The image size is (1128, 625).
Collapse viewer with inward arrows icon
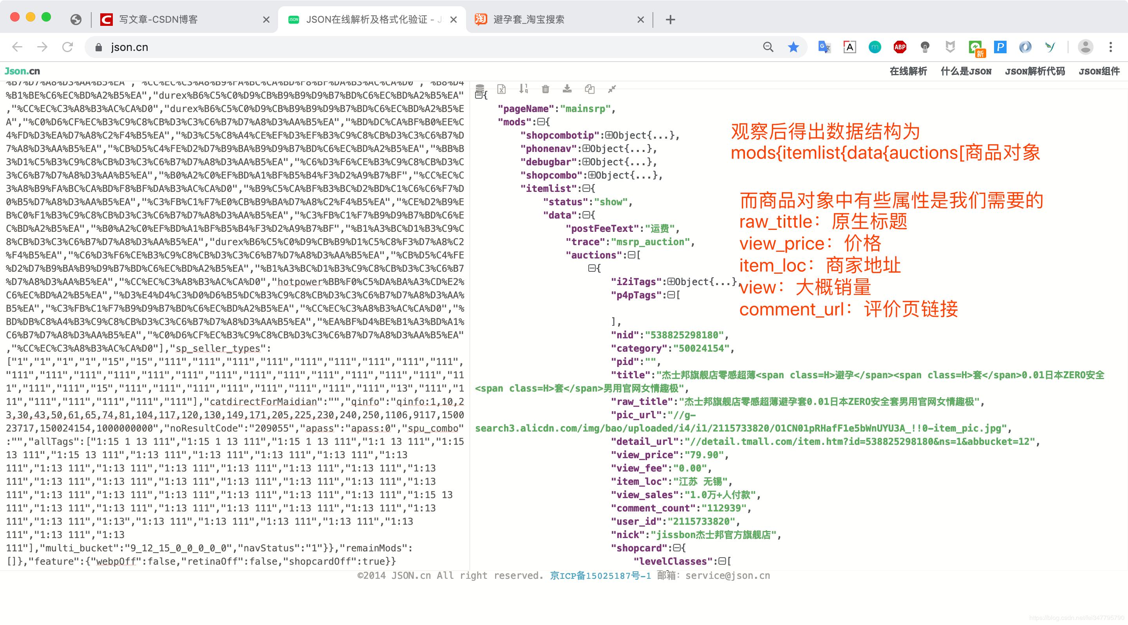[x=611, y=89]
